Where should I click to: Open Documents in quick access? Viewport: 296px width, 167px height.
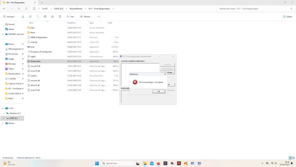click(x=13, y=54)
